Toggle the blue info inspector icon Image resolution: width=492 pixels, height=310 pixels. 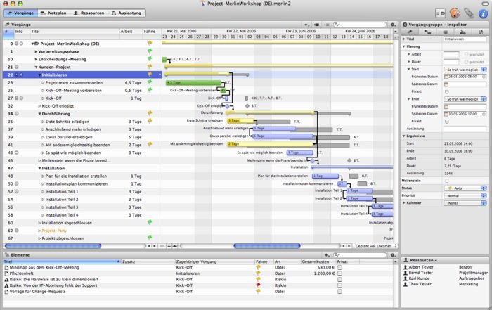coord(484,13)
